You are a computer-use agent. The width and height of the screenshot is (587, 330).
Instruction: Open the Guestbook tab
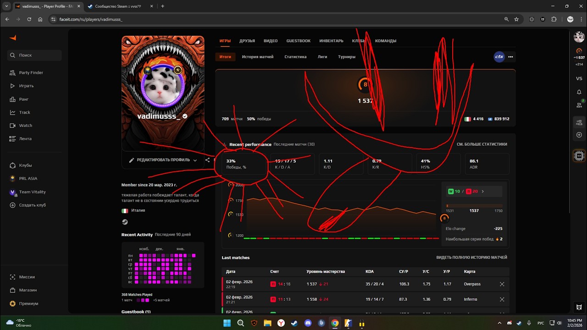299,41
